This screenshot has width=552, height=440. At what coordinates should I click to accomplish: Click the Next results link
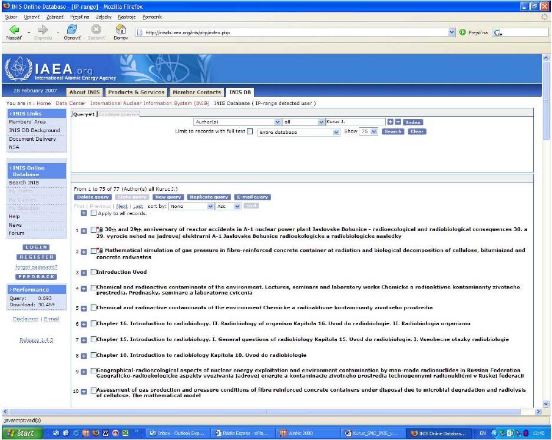[122, 206]
